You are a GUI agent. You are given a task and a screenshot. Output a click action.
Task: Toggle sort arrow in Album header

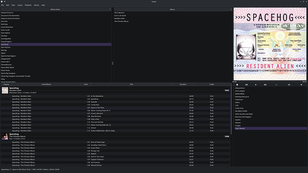(x=231, y=9)
